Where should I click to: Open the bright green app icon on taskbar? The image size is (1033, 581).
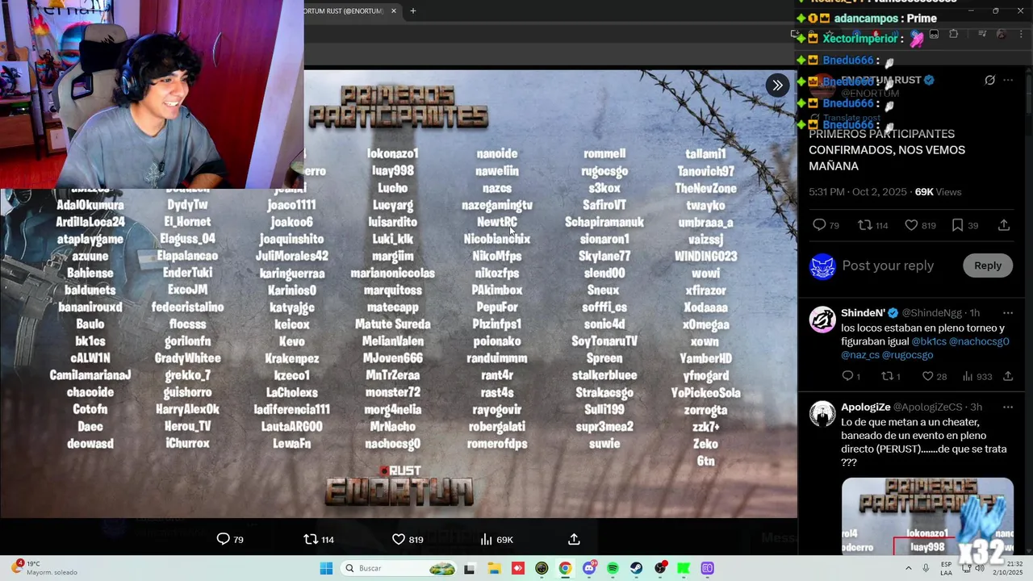pyautogui.click(x=684, y=568)
